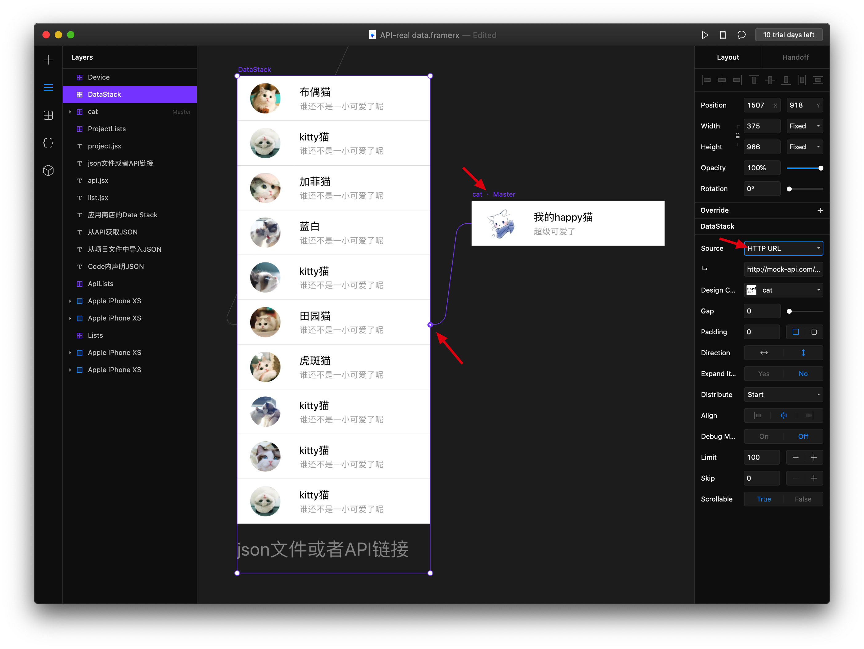Click the Device layer grid icon
Screen dimensions: 864x649
[80, 77]
